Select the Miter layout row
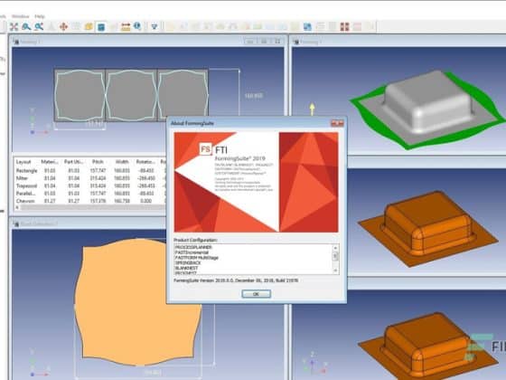The width and height of the screenshot is (506, 380). click(90, 178)
